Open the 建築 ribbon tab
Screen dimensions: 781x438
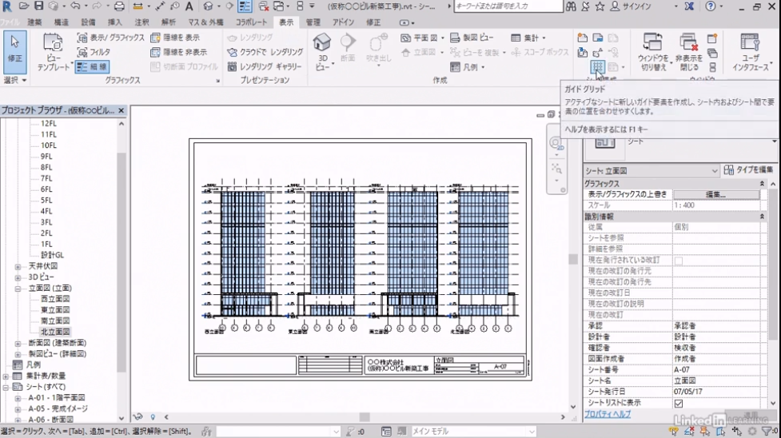[x=34, y=22]
